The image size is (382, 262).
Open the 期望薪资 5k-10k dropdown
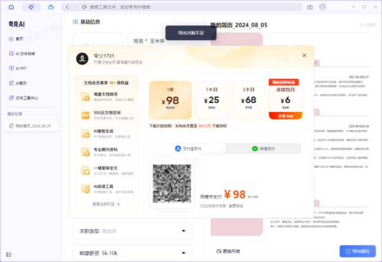pos(133,253)
